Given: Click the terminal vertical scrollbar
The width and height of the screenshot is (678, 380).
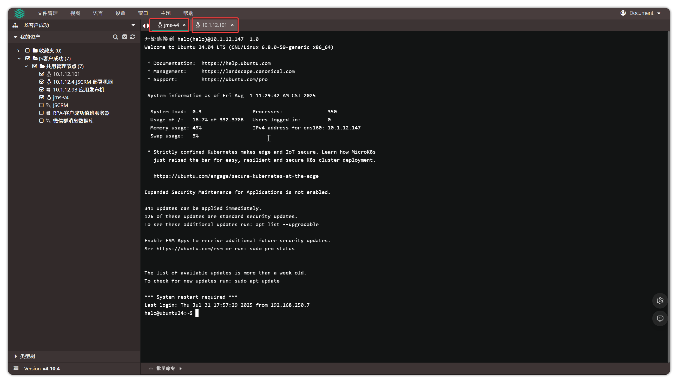Looking at the screenshot, I should [x=668, y=196].
